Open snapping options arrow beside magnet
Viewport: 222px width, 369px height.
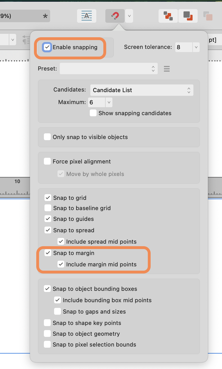point(129,16)
